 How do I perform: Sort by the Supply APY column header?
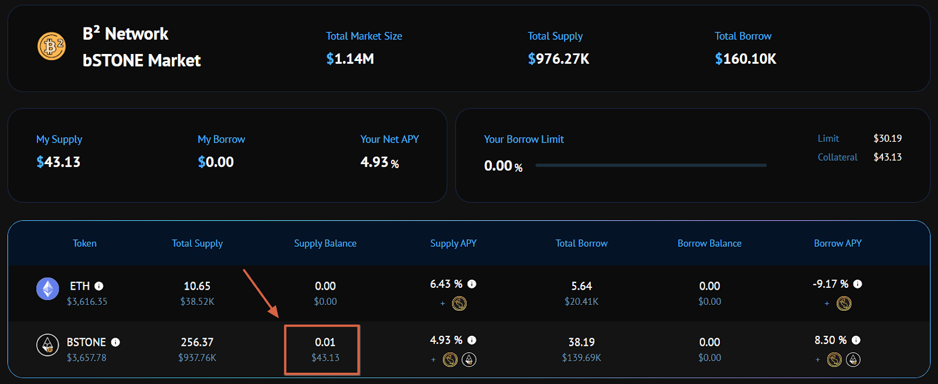point(453,243)
